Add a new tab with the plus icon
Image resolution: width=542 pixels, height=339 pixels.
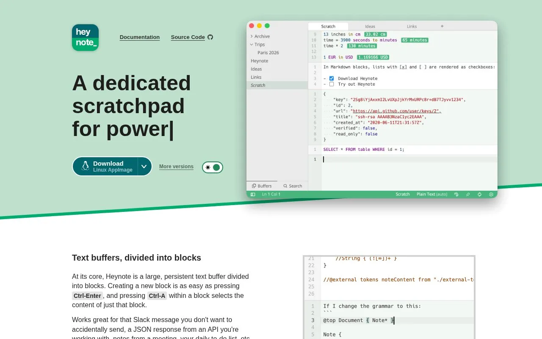442,26
